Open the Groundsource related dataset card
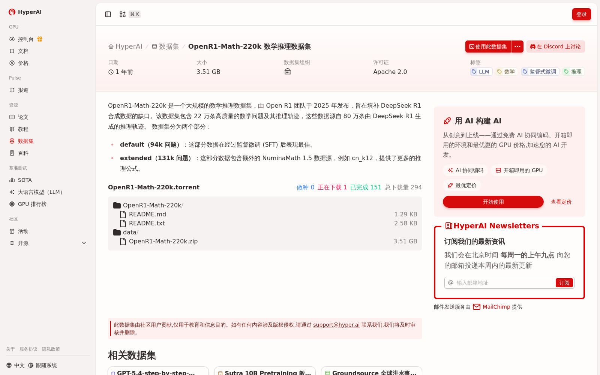The height and width of the screenshot is (375, 600). click(372, 371)
